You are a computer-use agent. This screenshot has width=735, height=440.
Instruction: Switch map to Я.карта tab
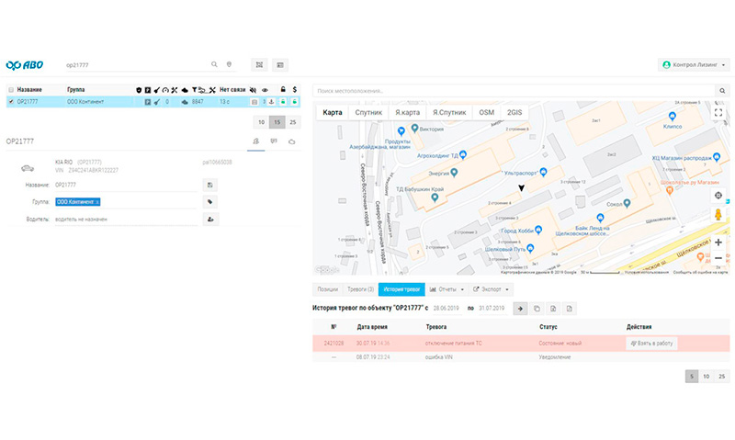tap(407, 112)
